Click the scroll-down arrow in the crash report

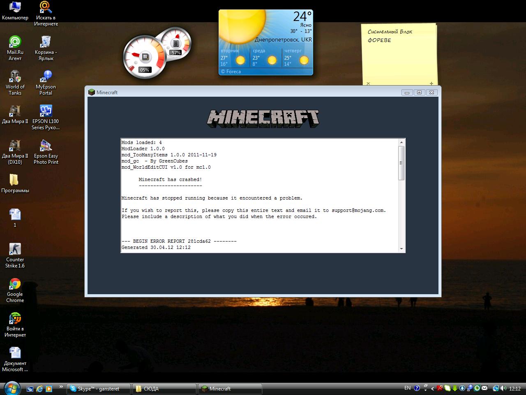tap(401, 249)
